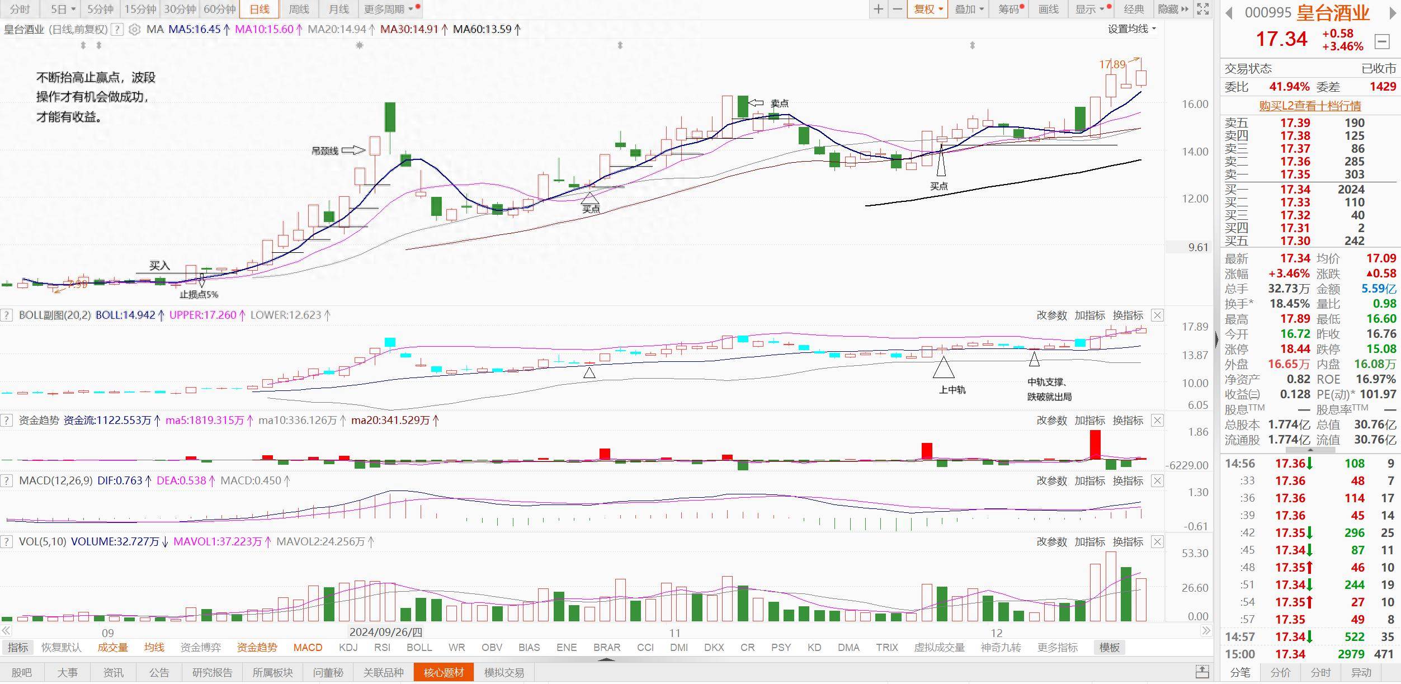The image size is (1401, 684).
Task: Click 恢复默认 button
Action: (61, 647)
